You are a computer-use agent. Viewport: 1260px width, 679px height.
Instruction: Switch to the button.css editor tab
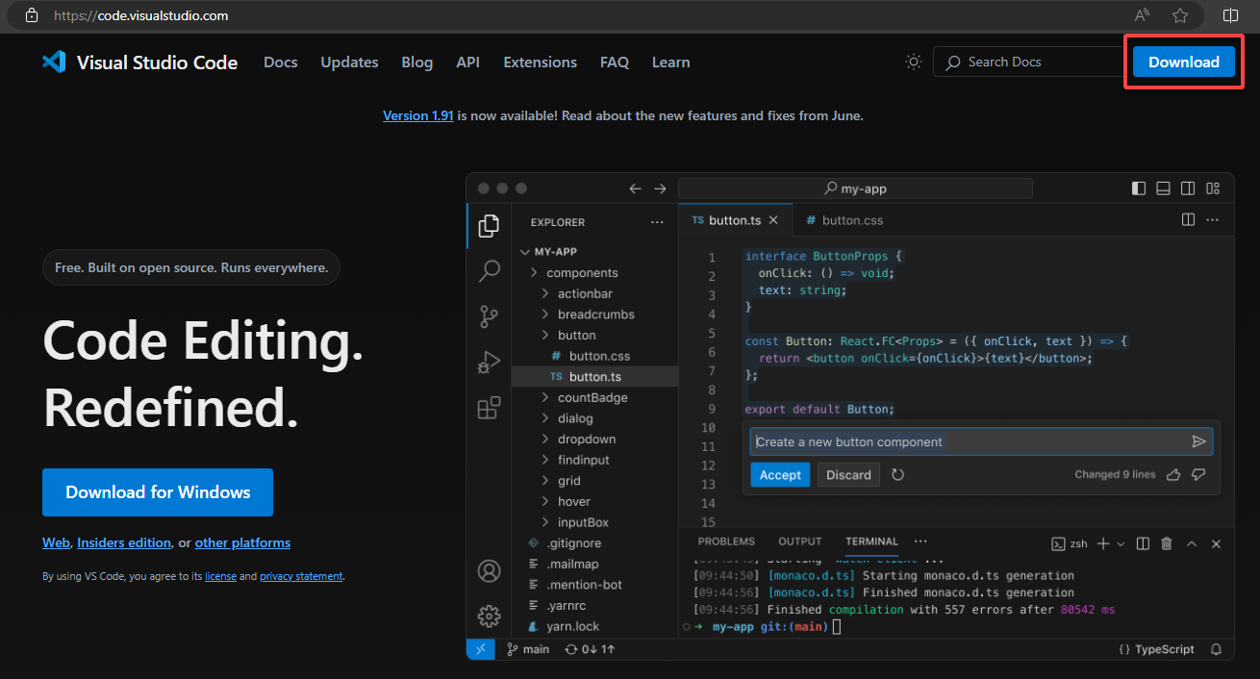coord(844,220)
